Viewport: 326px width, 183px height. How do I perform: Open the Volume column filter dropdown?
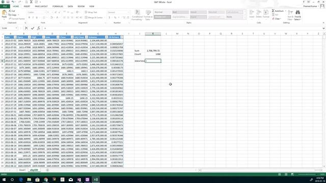106,37
